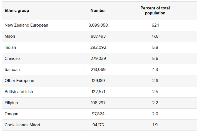
Task: Select the British and Irish cell
Action: (19, 92)
